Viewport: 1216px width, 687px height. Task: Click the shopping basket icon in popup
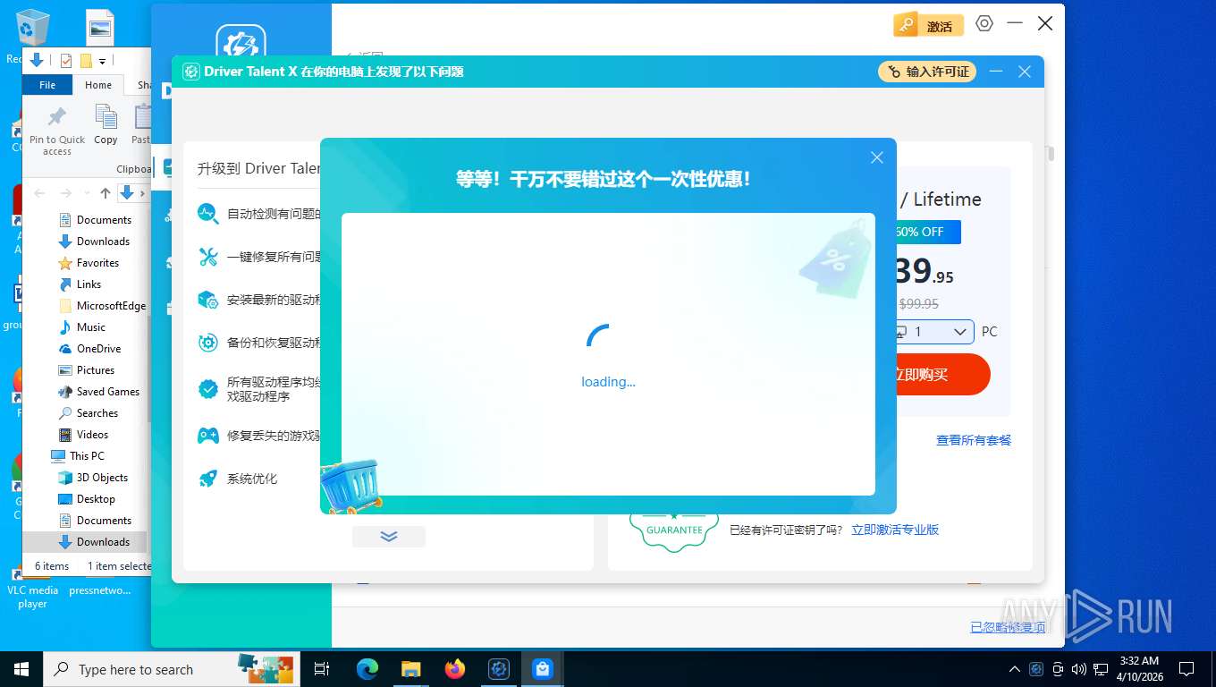[350, 486]
